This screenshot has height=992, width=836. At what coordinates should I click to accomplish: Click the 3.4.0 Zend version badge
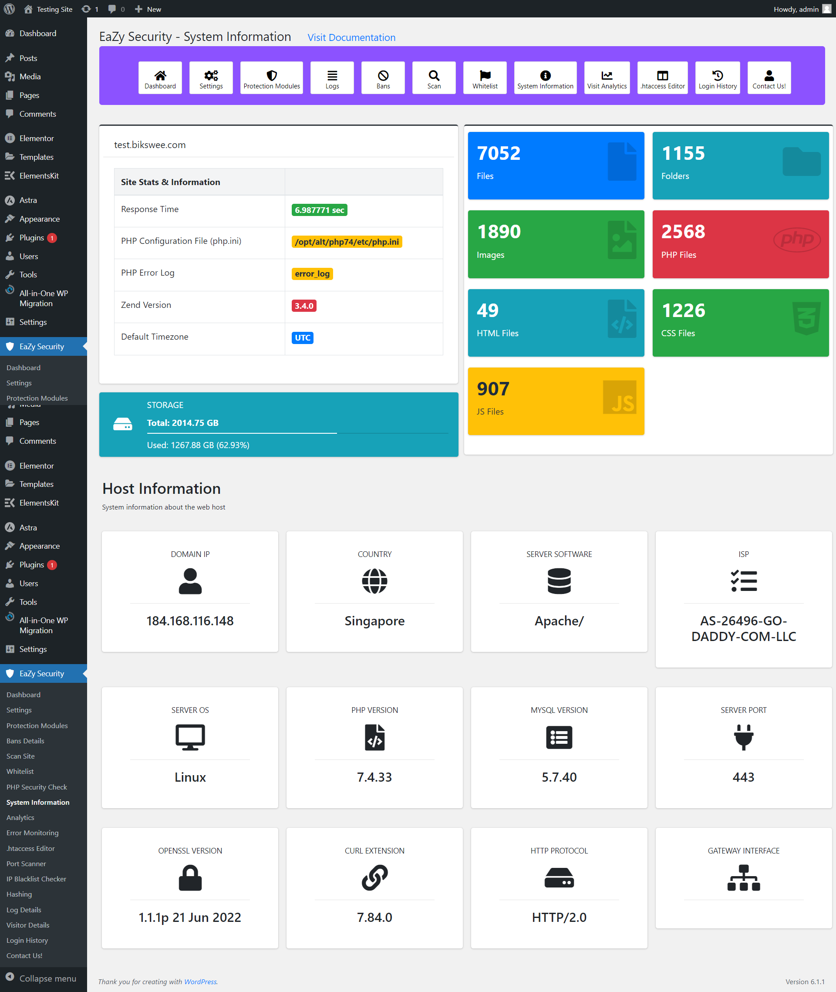point(304,306)
